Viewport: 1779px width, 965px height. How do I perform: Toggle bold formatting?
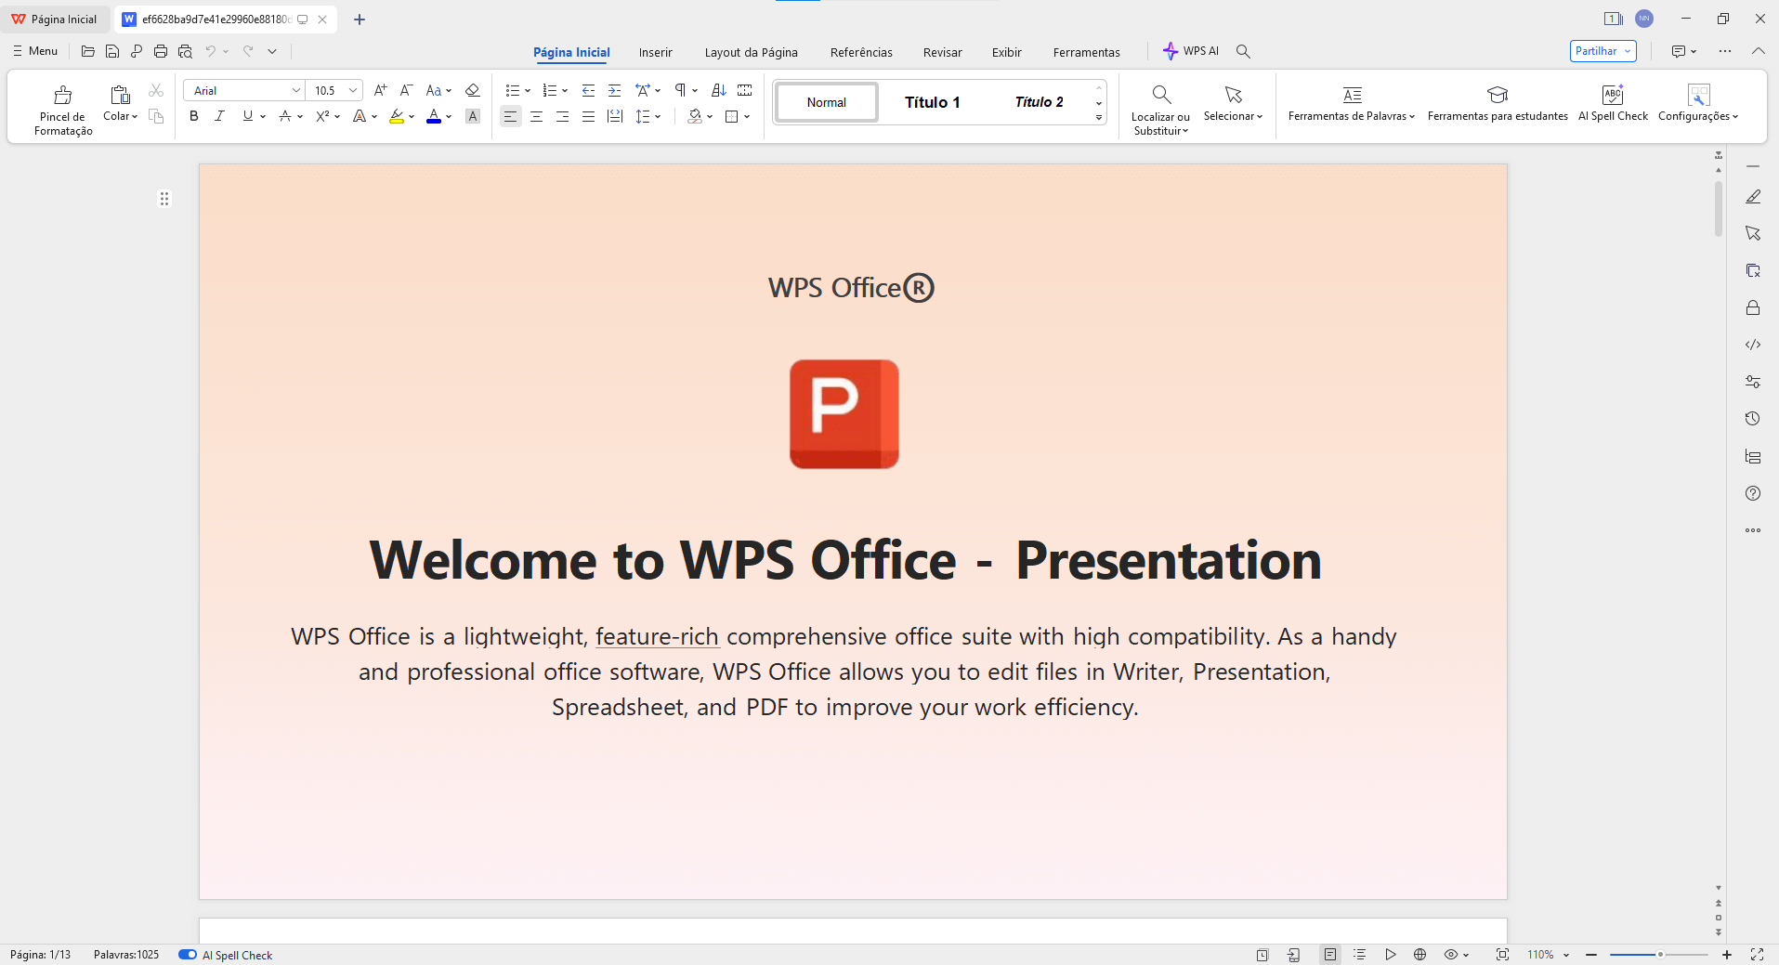click(193, 115)
